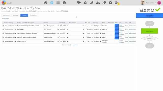Switch to the Audit plan tab
The height and width of the screenshot is (91, 163).
(x=16, y=15)
